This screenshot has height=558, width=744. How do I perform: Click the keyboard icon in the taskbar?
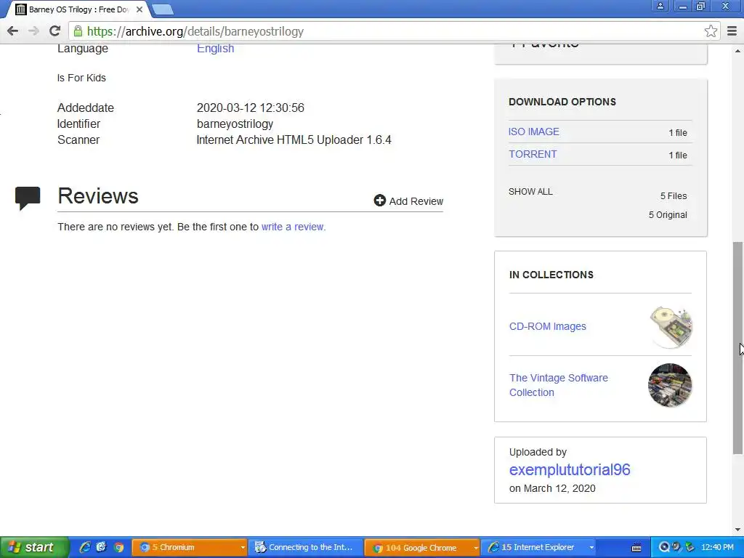pyautogui.click(x=636, y=548)
